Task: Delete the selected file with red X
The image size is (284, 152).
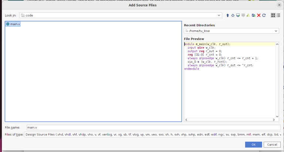Action: [x=258, y=15]
